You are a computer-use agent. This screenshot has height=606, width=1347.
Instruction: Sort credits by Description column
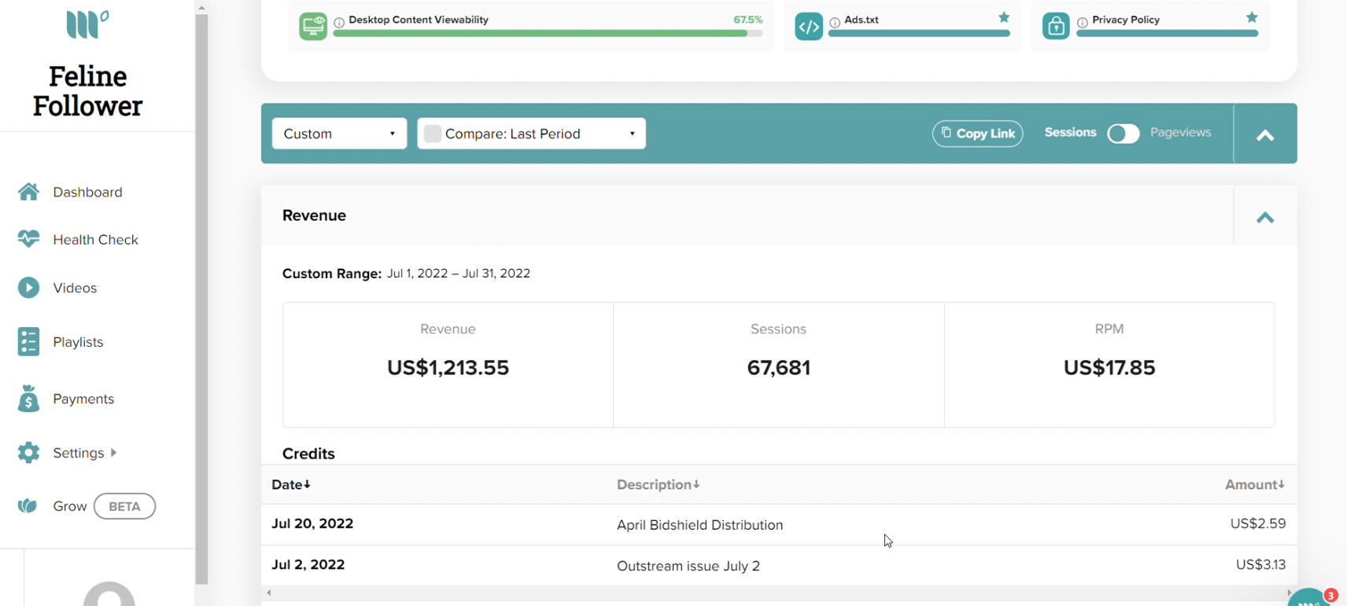[659, 485]
